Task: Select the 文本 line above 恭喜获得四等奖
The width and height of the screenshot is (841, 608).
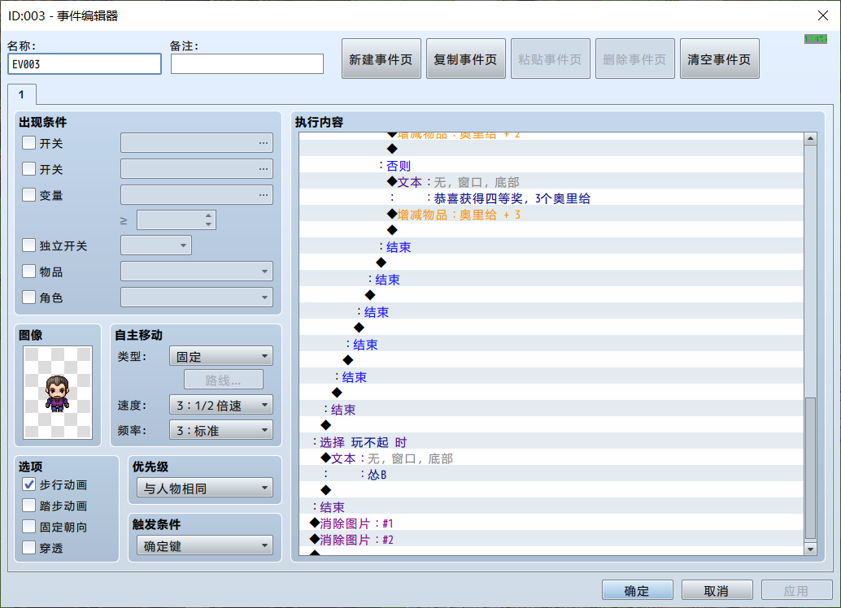Action: 551,182
